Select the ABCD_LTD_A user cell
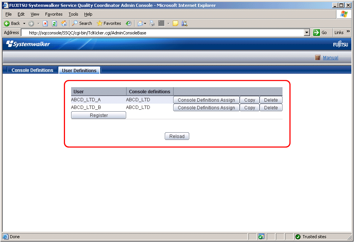 click(x=86, y=100)
